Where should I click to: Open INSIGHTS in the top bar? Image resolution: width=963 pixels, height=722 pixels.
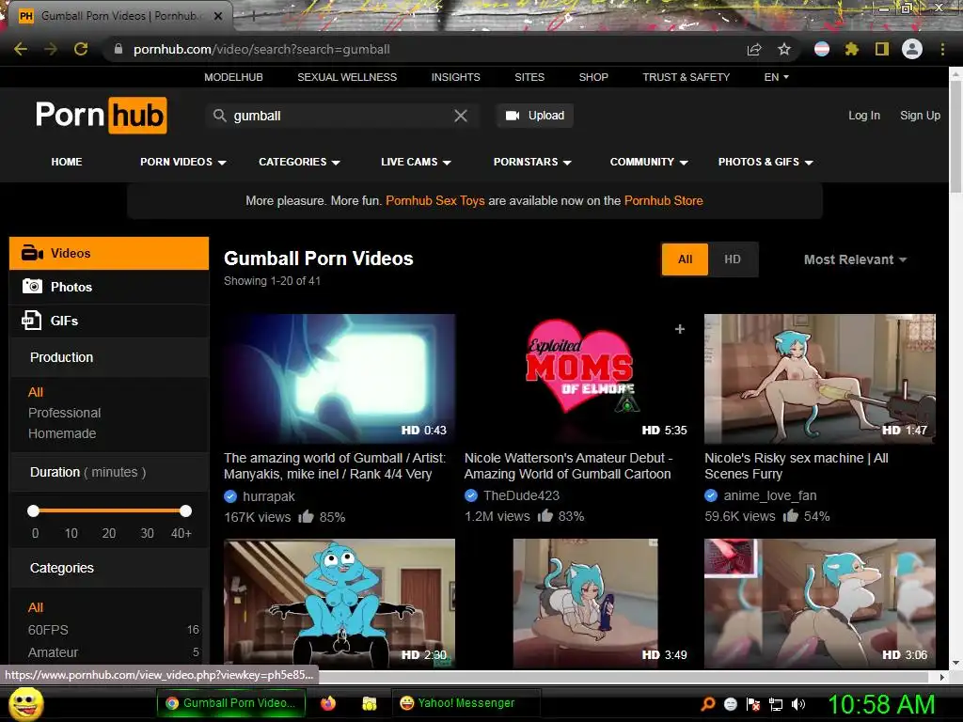[456, 77]
